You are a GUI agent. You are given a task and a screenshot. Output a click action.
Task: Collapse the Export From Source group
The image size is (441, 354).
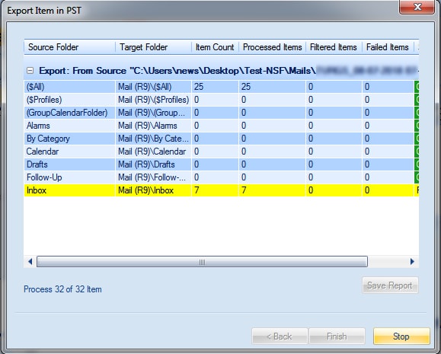30,70
